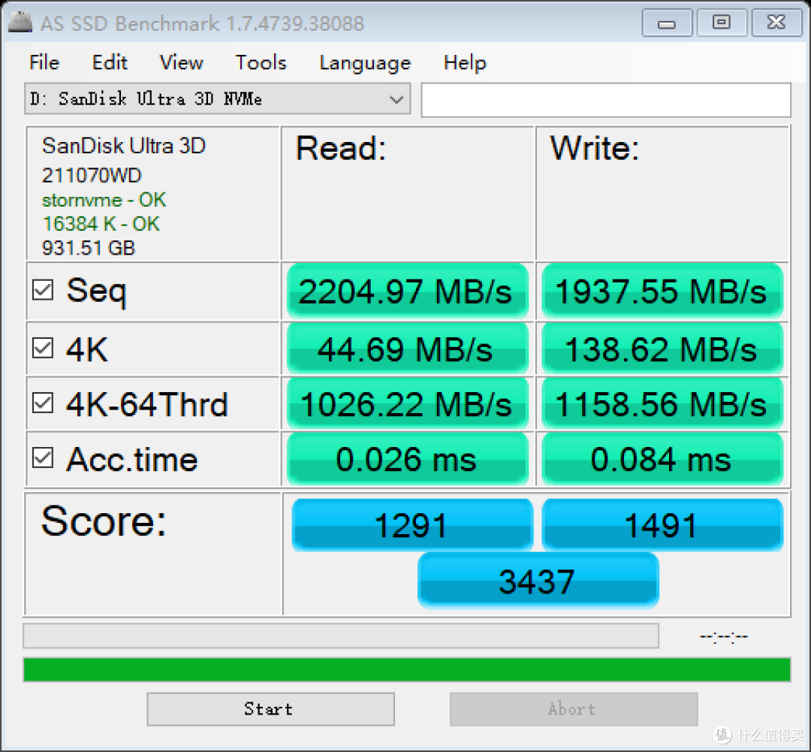The image size is (811, 752).
Task: Click the dropdown arrow on the drive selector
Action: click(x=397, y=98)
